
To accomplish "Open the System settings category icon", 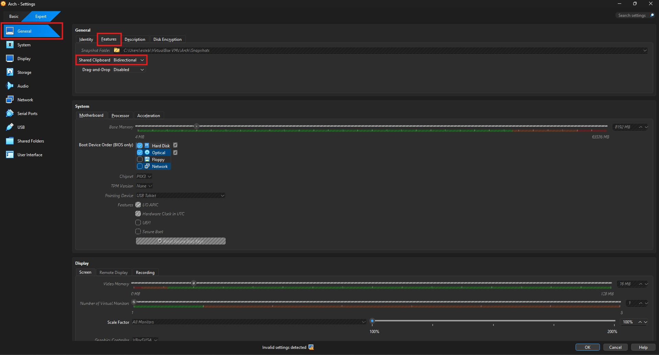I will (10, 45).
